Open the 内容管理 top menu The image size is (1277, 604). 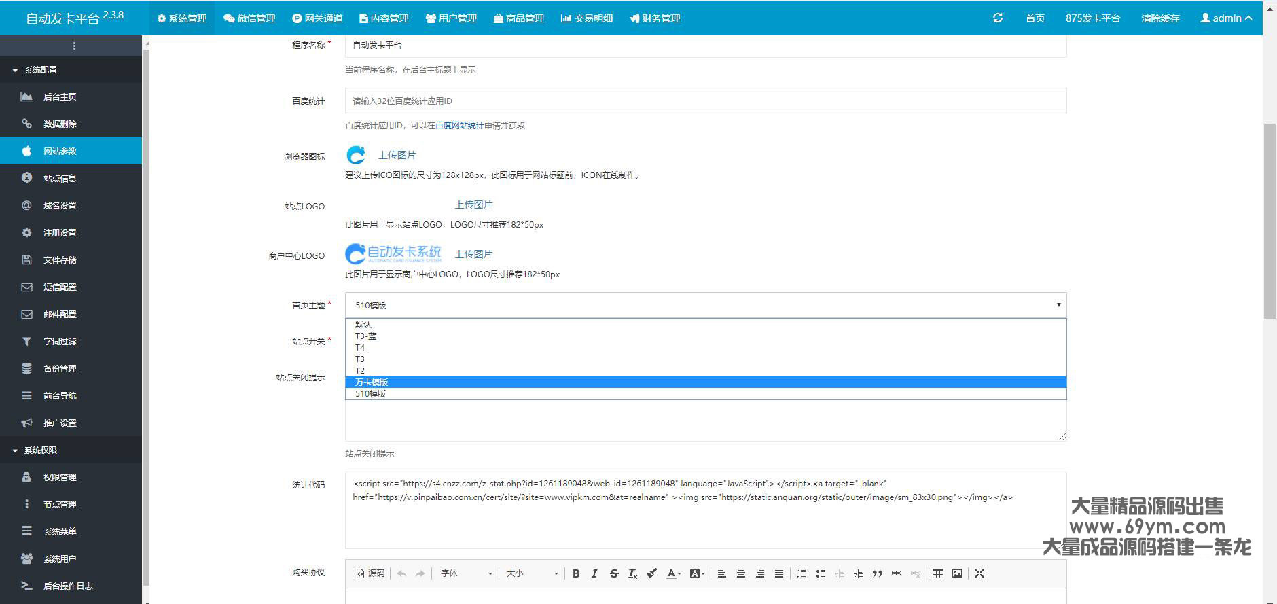pos(384,18)
